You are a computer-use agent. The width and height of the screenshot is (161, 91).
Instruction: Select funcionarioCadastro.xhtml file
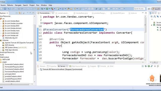[x=14, y=69]
